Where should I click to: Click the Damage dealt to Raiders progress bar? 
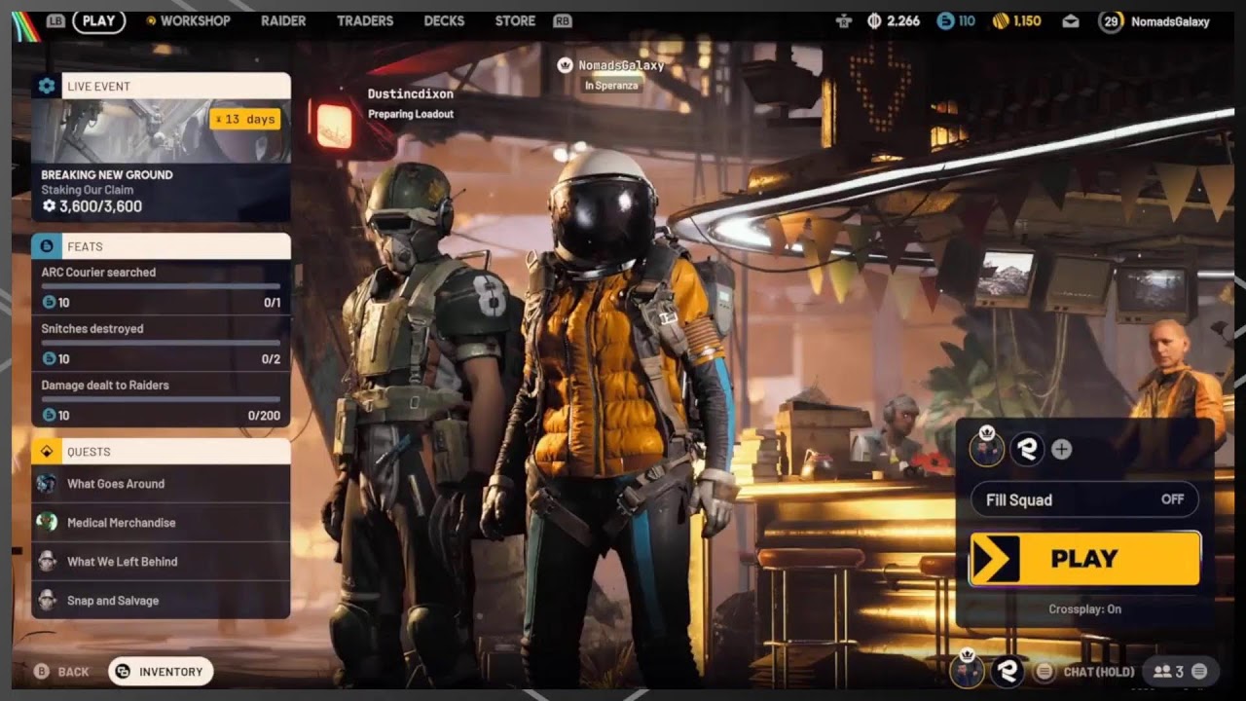(x=161, y=399)
